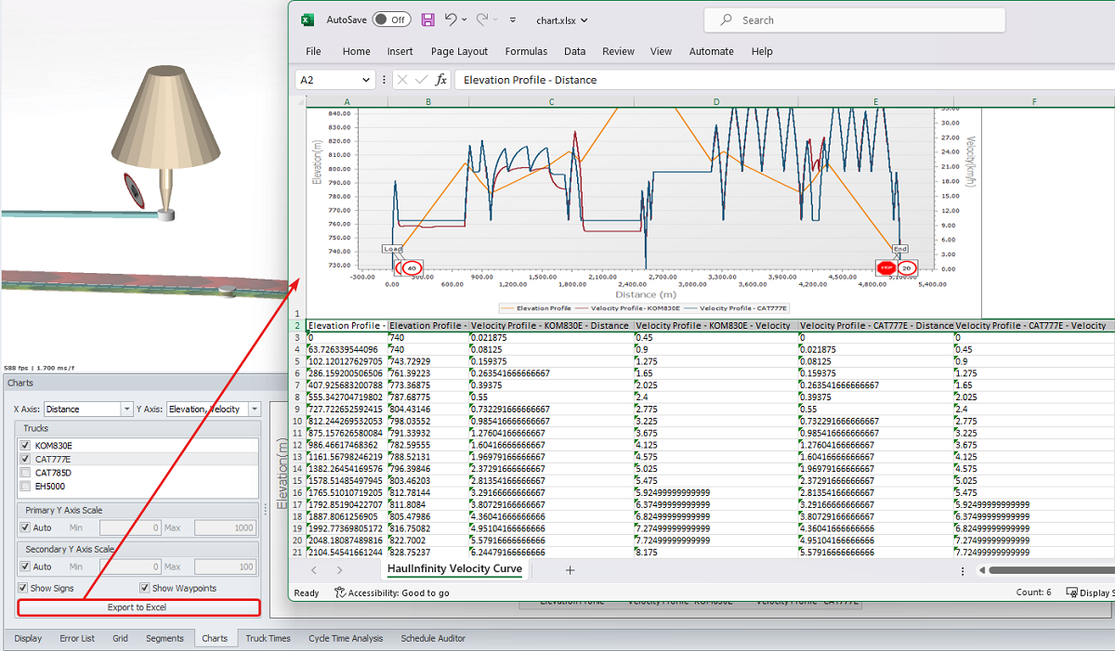Uncheck the Show Waypoints checkbox
This screenshot has height=651, width=1115.
coord(145,588)
